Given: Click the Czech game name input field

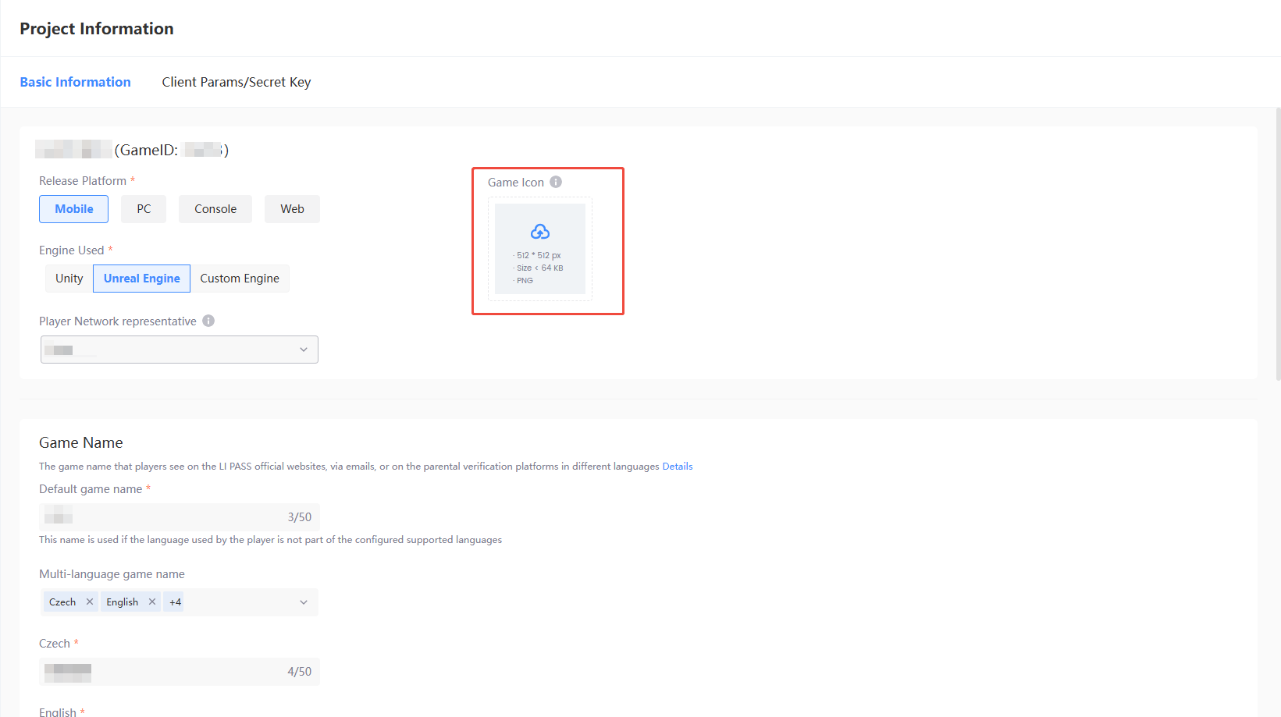Looking at the screenshot, I should 180,672.
